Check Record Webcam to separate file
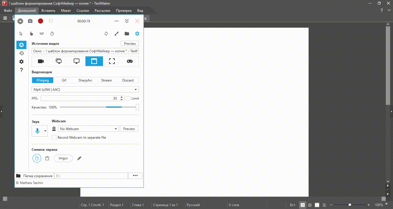This screenshot has height=209, width=393. pos(54,138)
